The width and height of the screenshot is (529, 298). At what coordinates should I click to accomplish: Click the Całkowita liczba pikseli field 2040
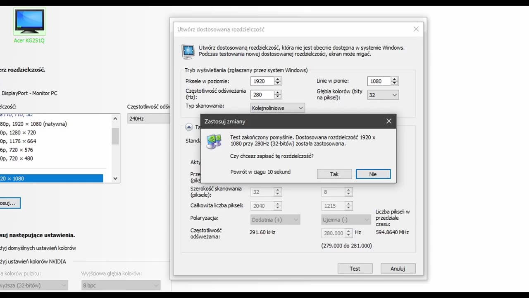(262, 206)
